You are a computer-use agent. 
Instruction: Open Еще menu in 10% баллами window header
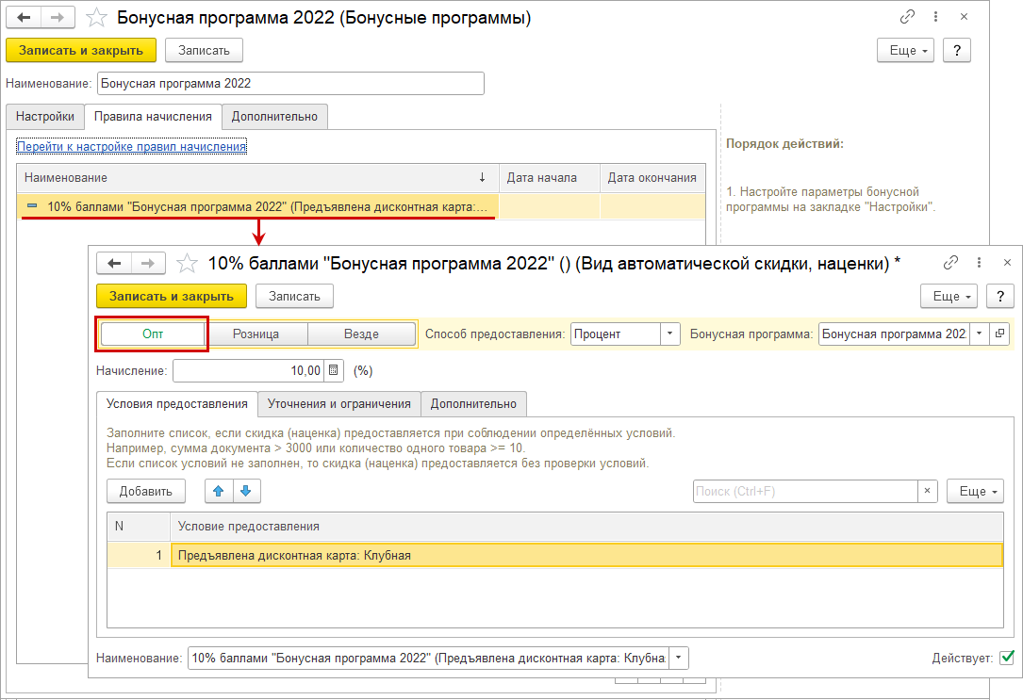(949, 296)
